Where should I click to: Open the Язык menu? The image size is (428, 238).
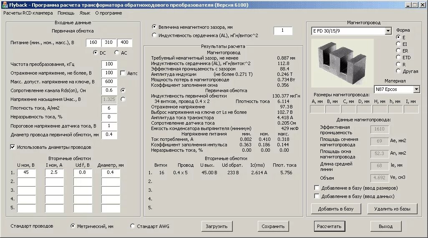point(85,13)
